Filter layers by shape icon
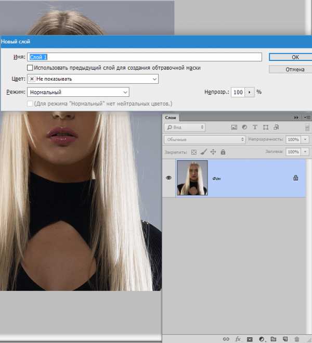 [266, 128]
